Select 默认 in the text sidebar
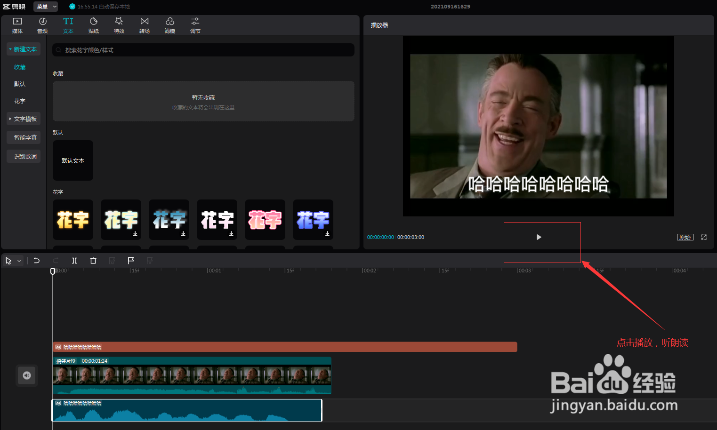Image resolution: width=717 pixels, height=430 pixels. click(x=20, y=84)
